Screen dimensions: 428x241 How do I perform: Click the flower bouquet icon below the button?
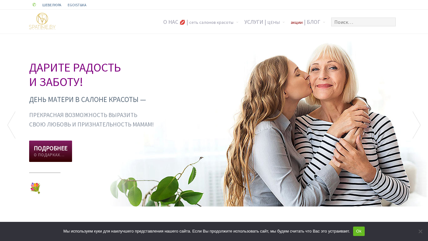pos(35,188)
